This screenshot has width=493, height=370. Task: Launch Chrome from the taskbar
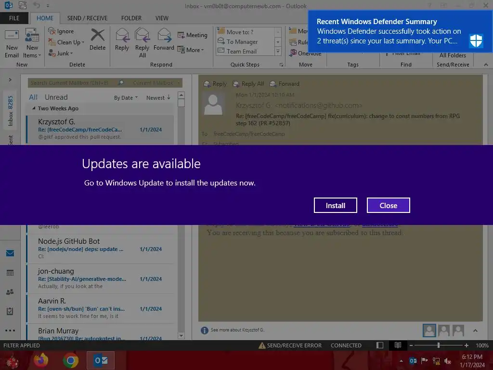71,360
